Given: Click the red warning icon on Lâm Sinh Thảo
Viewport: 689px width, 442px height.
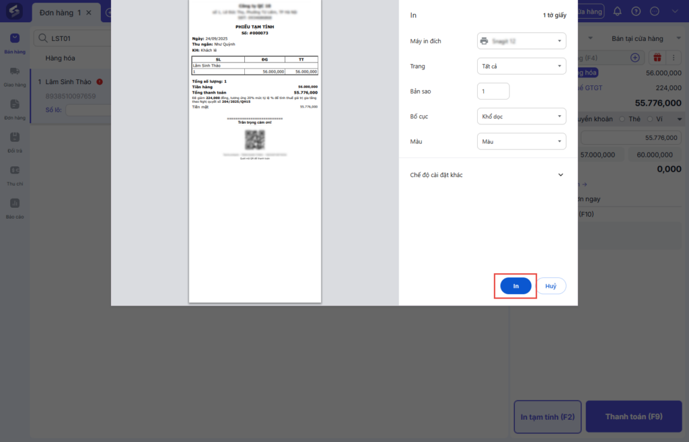Looking at the screenshot, I should (x=100, y=81).
